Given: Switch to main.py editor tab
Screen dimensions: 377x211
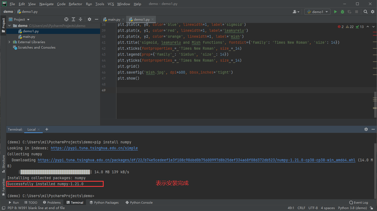Looking at the screenshot, I should 114,20.
